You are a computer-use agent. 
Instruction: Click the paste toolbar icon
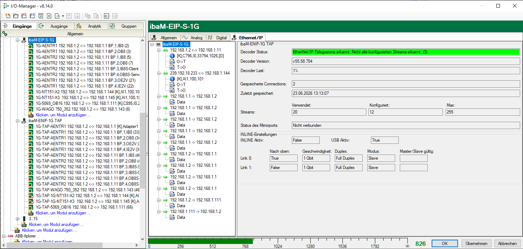pyautogui.click(x=96, y=16)
